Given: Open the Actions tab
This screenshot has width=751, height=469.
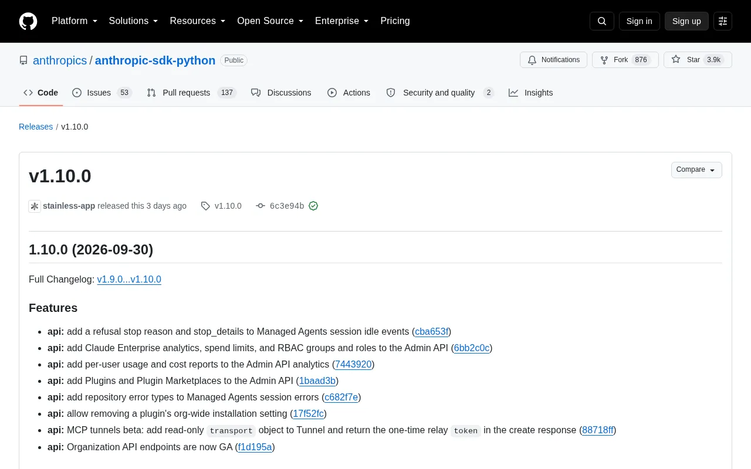Looking at the screenshot, I should (349, 93).
